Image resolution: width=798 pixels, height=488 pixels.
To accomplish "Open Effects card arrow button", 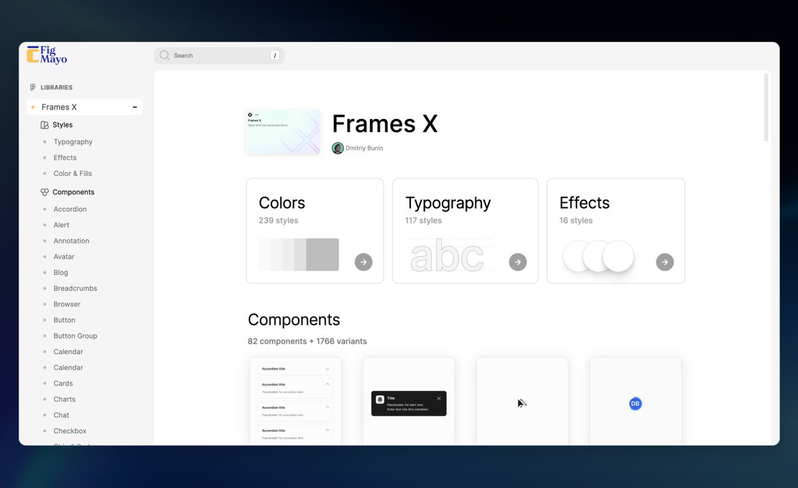I will [x=664, y=262].
